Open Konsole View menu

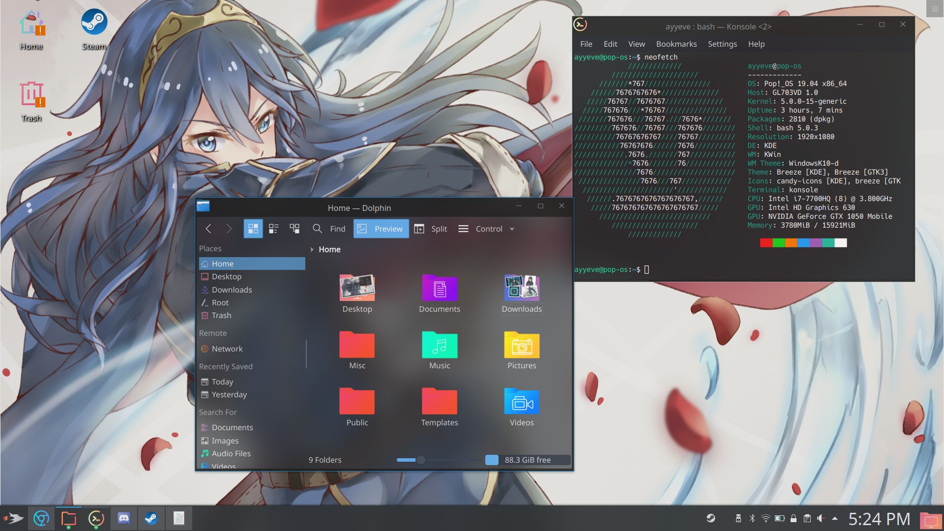[x=636, y=44]
